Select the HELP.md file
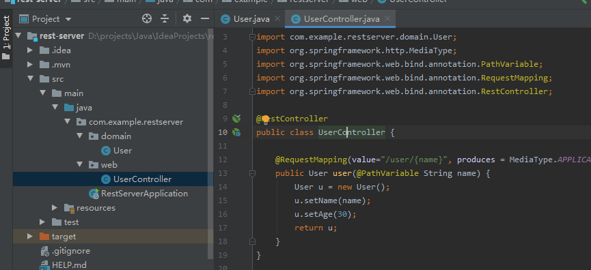Viewport: 591px width, 270px height. click(x=69, y=265)
